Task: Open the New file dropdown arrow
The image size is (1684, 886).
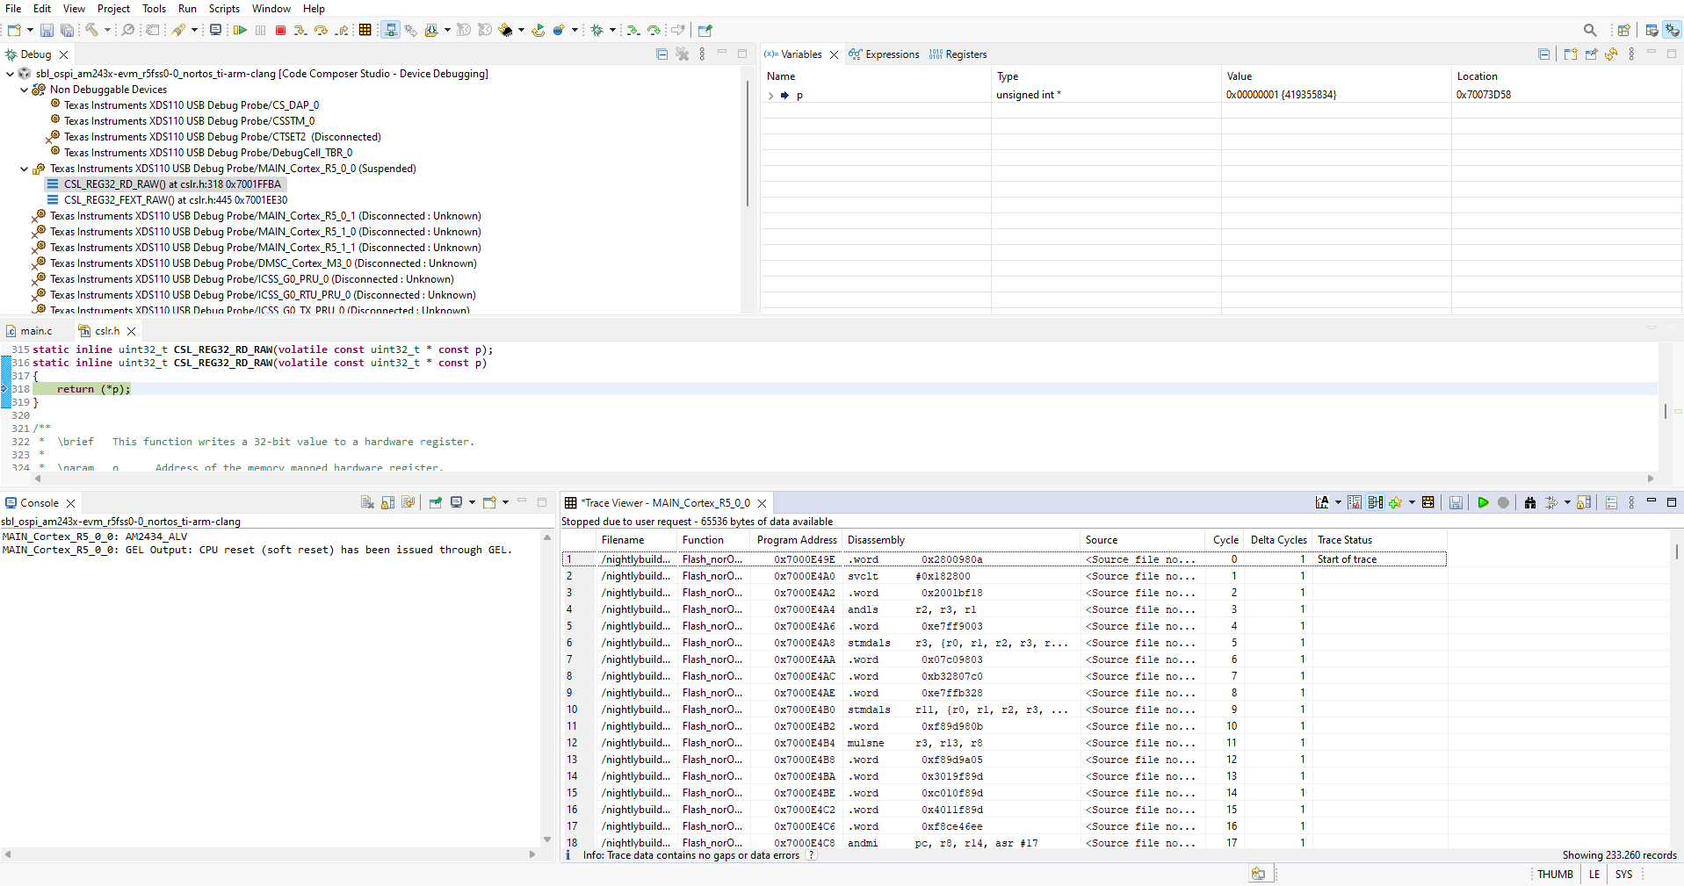Action: (x=30, y=30)
